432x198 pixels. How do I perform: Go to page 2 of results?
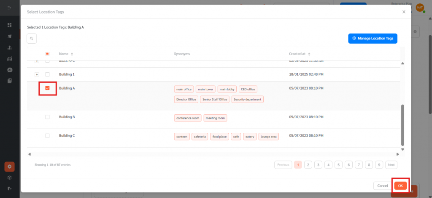coord(308,165)
